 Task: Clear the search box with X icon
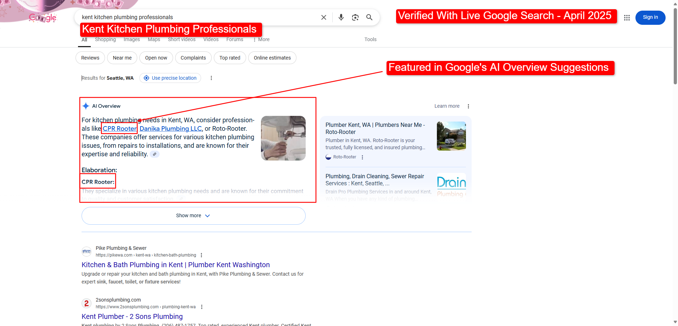tap(323, 17)
